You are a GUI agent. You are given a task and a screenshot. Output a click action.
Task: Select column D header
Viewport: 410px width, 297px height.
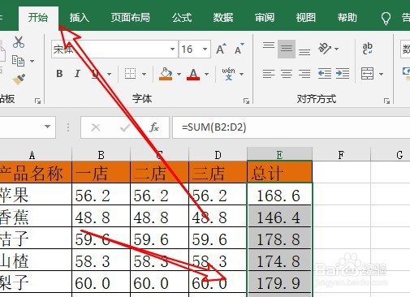click(x=218, y=154)
